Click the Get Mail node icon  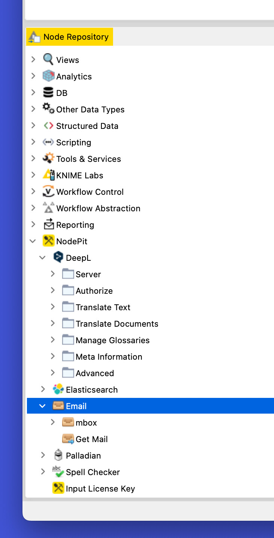click(x=68, y=439)
